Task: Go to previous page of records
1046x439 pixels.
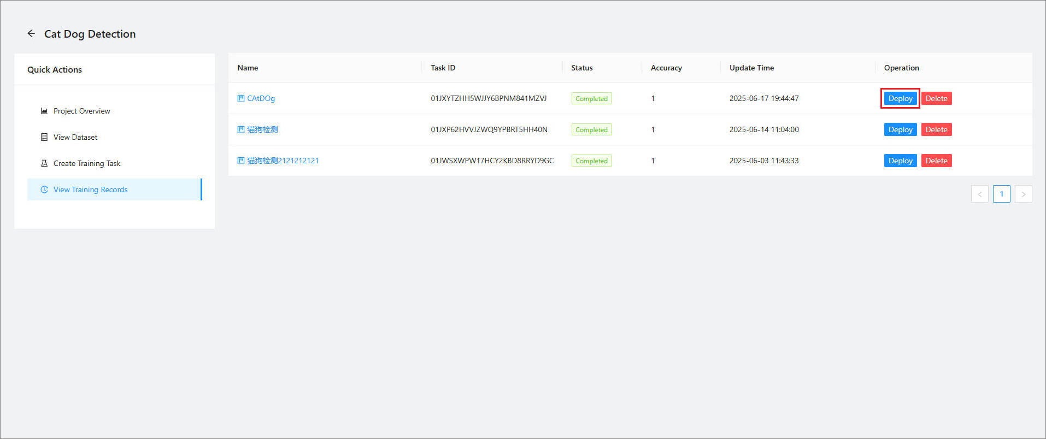Action: pyautogui.click(x=980, y=194)
